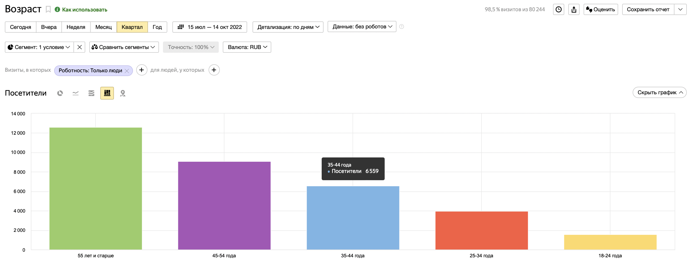Switch to stacked area chart view
The image size is (690, 264).
pos(91,93)
